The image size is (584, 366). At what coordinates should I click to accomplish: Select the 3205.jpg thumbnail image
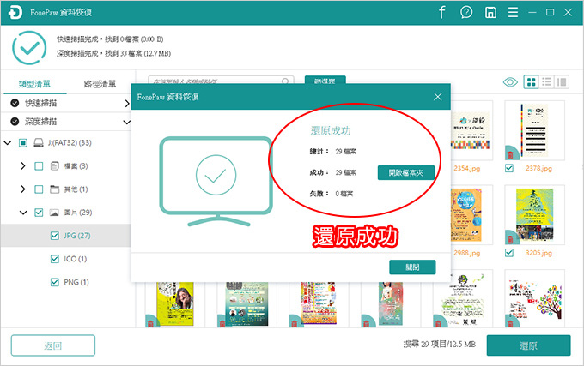pos(534,215)
